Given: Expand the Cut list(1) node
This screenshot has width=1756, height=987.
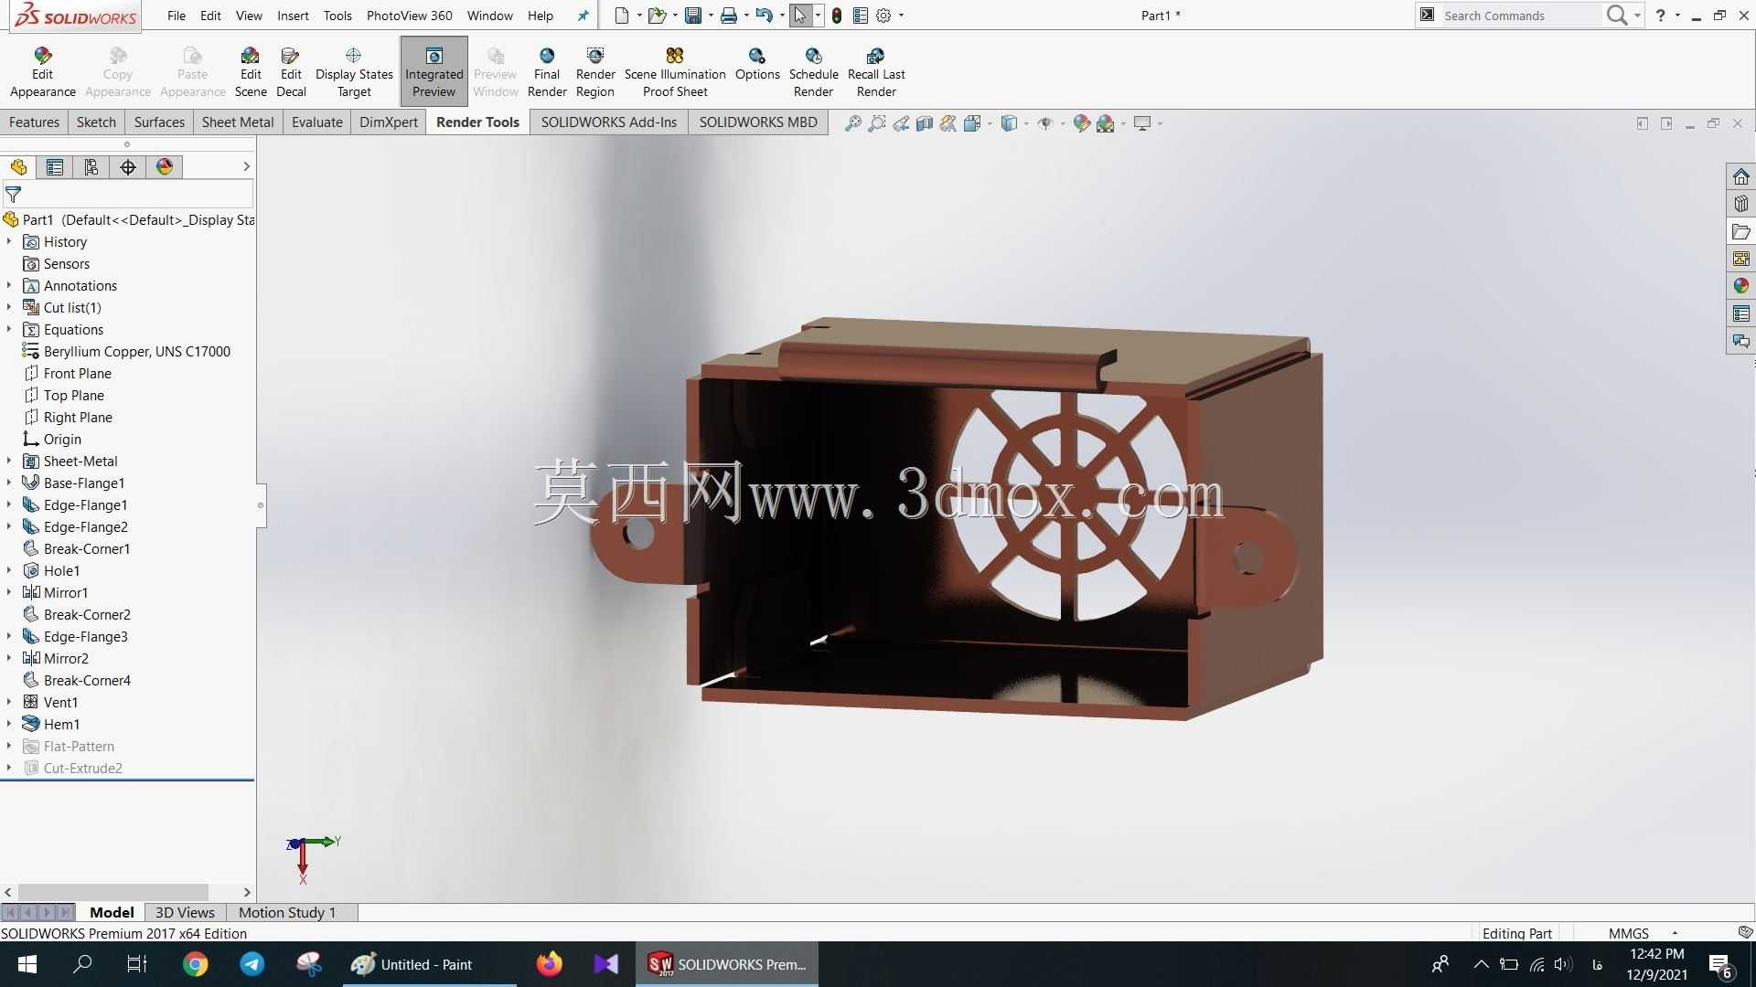Looking at the screenshot, I should [x=9, y=307].
